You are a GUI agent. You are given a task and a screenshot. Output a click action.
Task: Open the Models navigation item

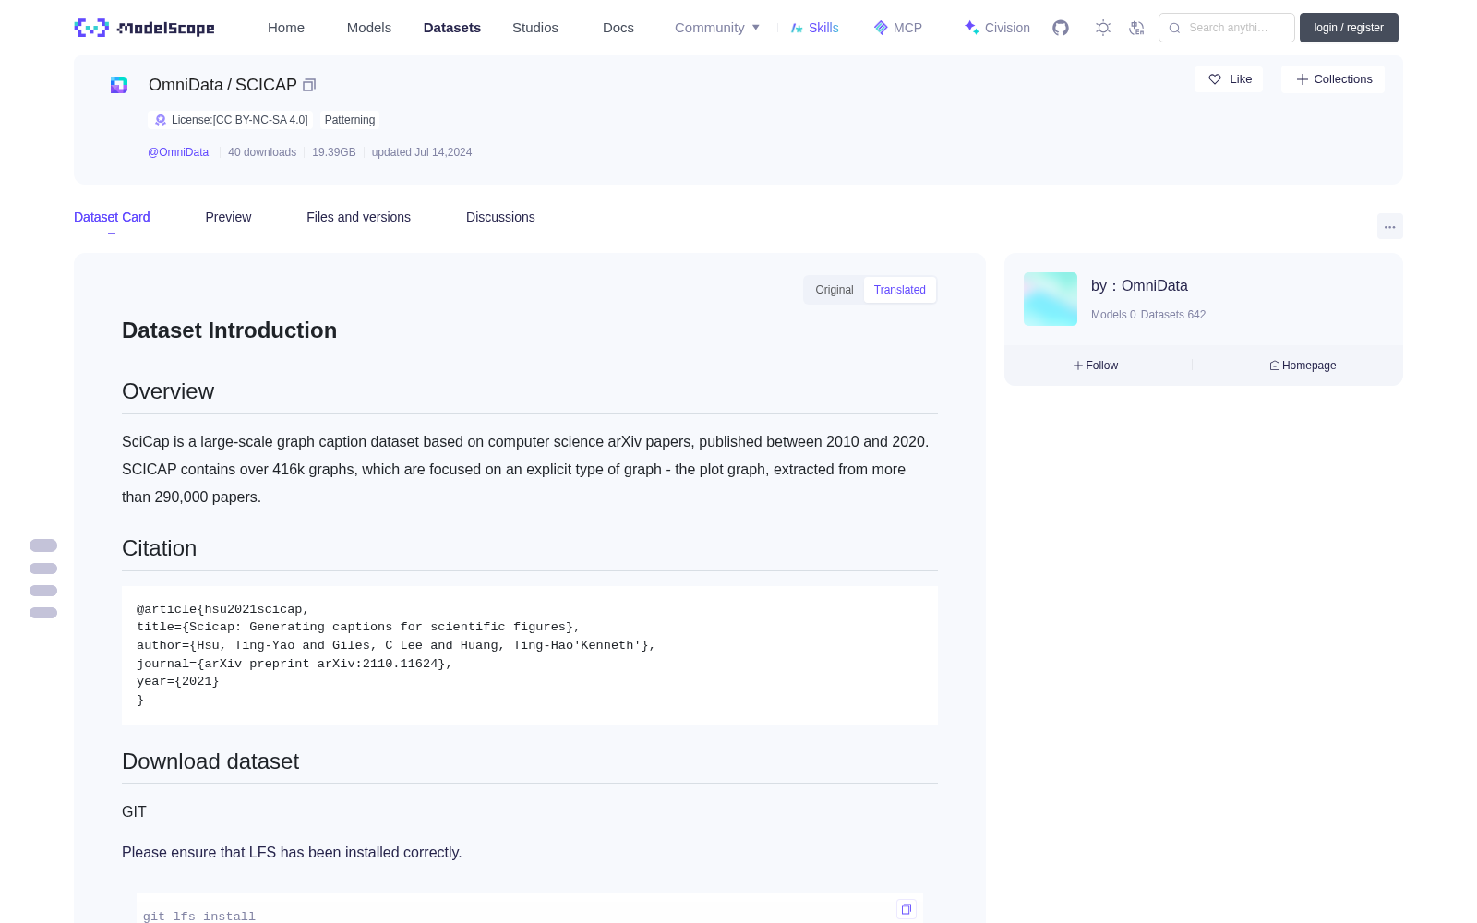369,28
